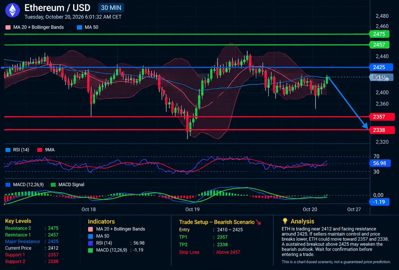Viewport: 399px width, 270px height.
Task: Click the Oct 20 date label
Action: pyautogui.click(x=310, y=210)
